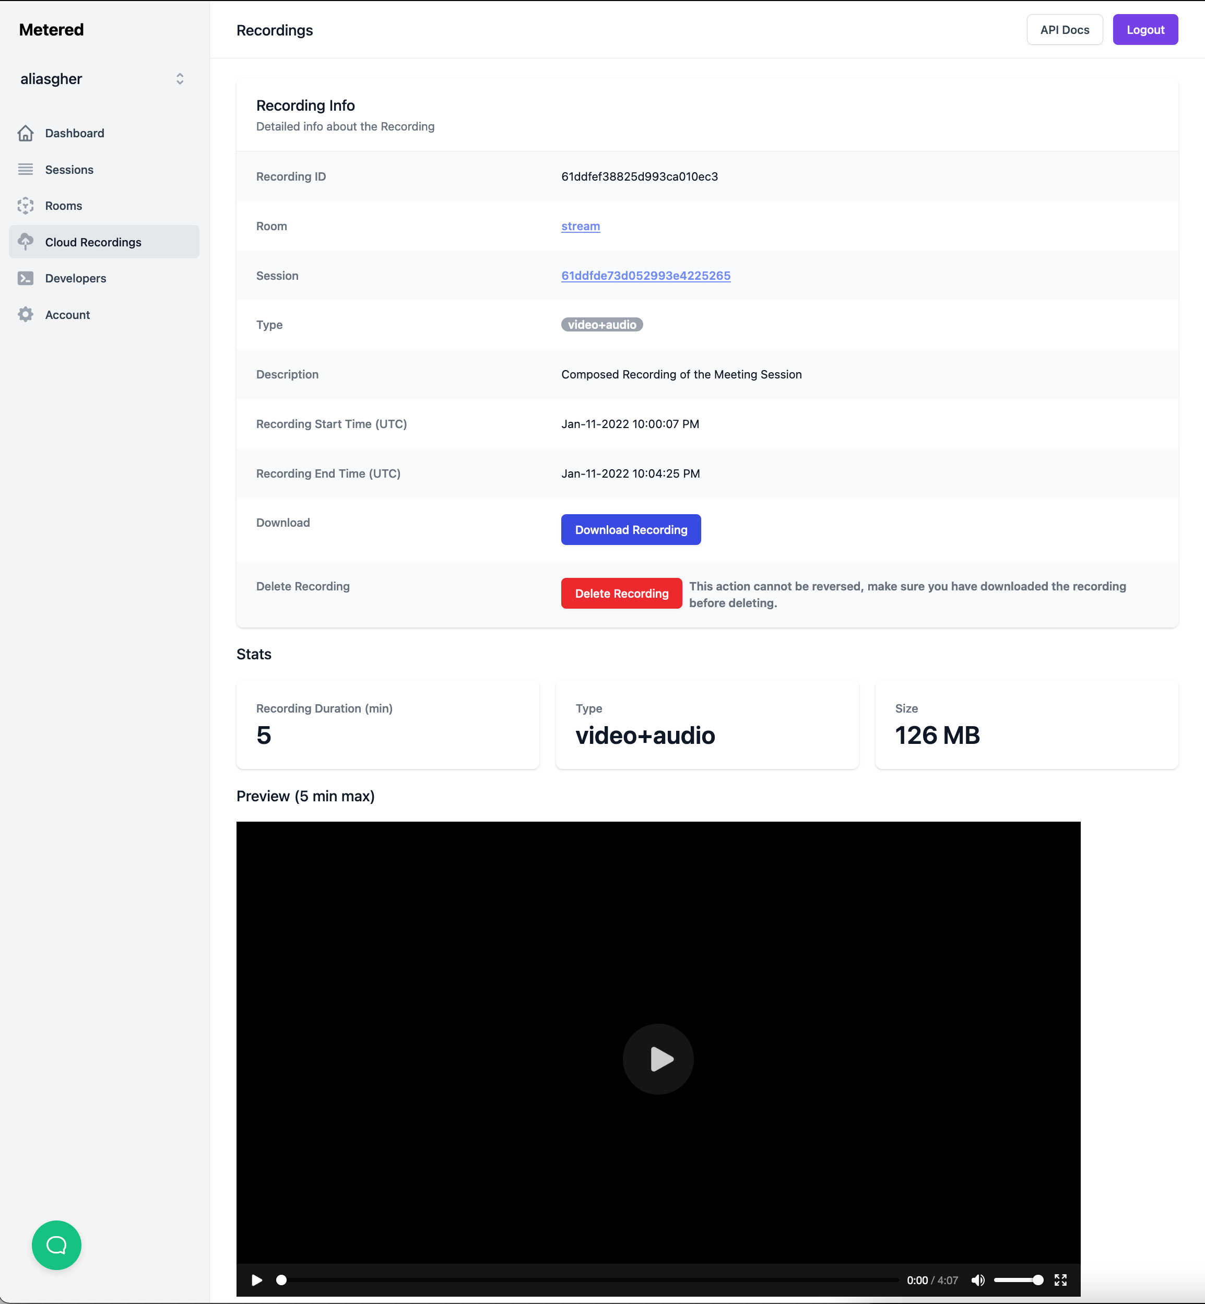Select the Sessions icon in sidebar
The width and height of the screenshot is (1205, 1304).
[25, 169]
